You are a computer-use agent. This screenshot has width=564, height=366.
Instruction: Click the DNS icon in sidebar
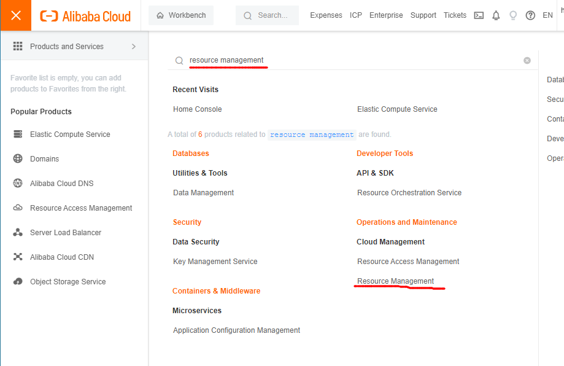tap(18, 183)
